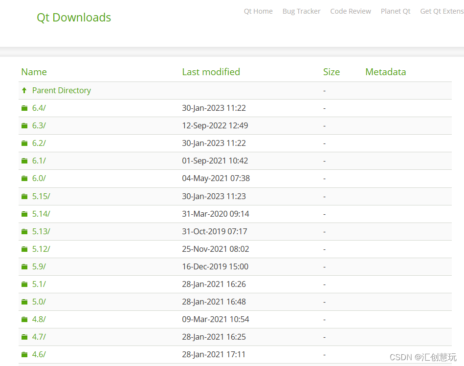Select date text 09-Mar-2021 10:54
Image resolution: width=464 pixels, height=366 pixels.
click(216, 319)
